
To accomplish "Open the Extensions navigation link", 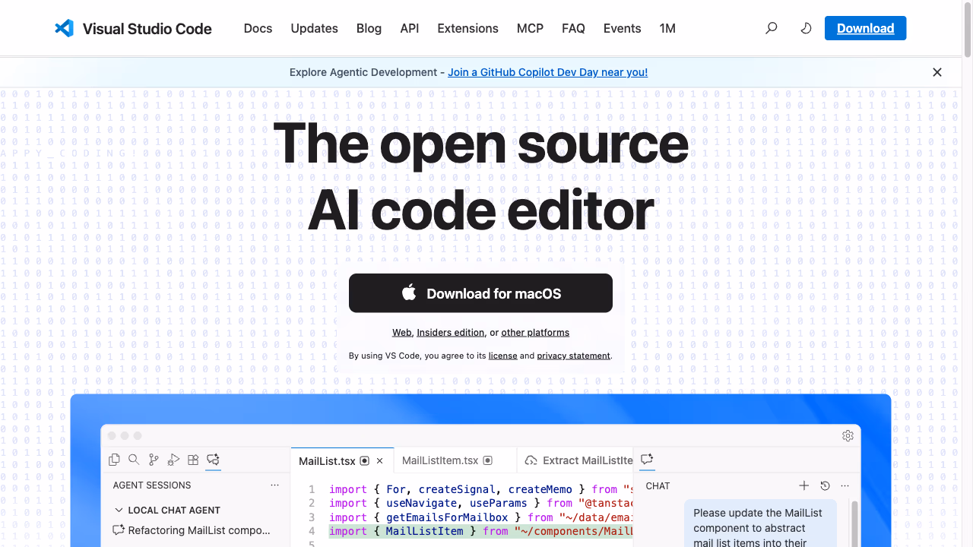I will [467, 28].
